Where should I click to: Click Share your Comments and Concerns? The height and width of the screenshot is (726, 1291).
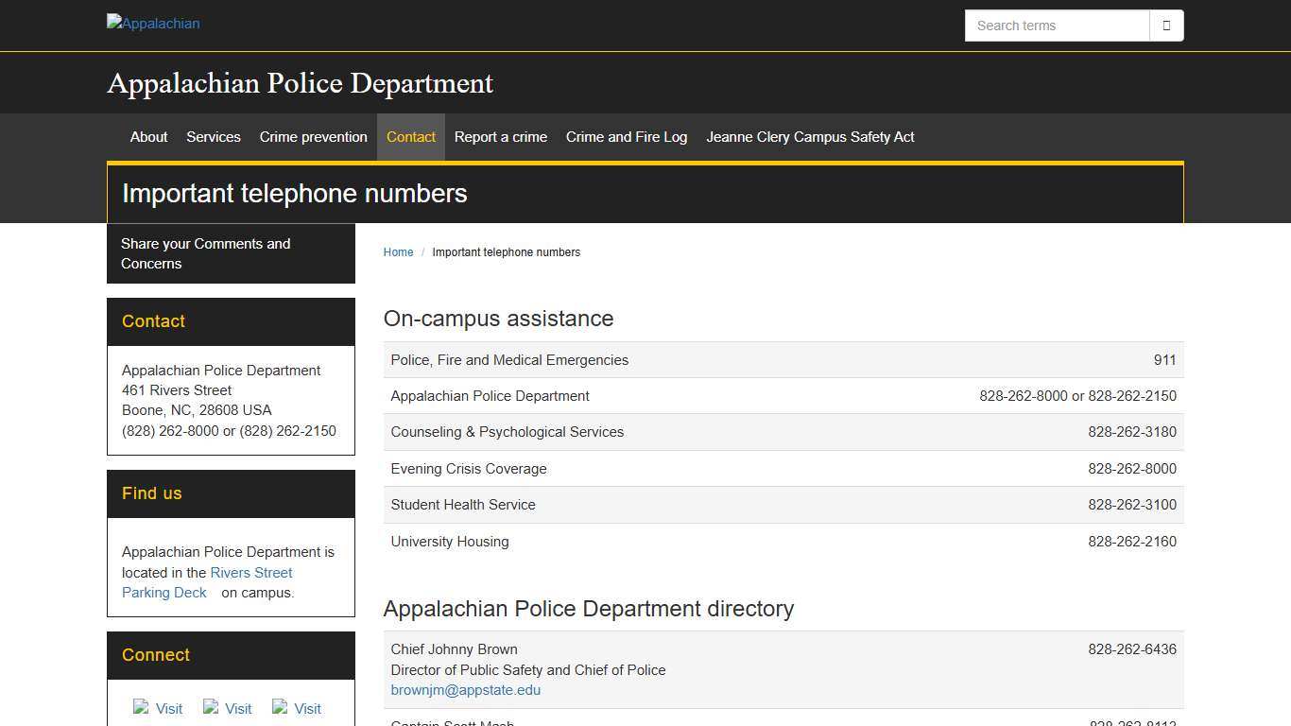pyautogui.click(x=205, y=253)
